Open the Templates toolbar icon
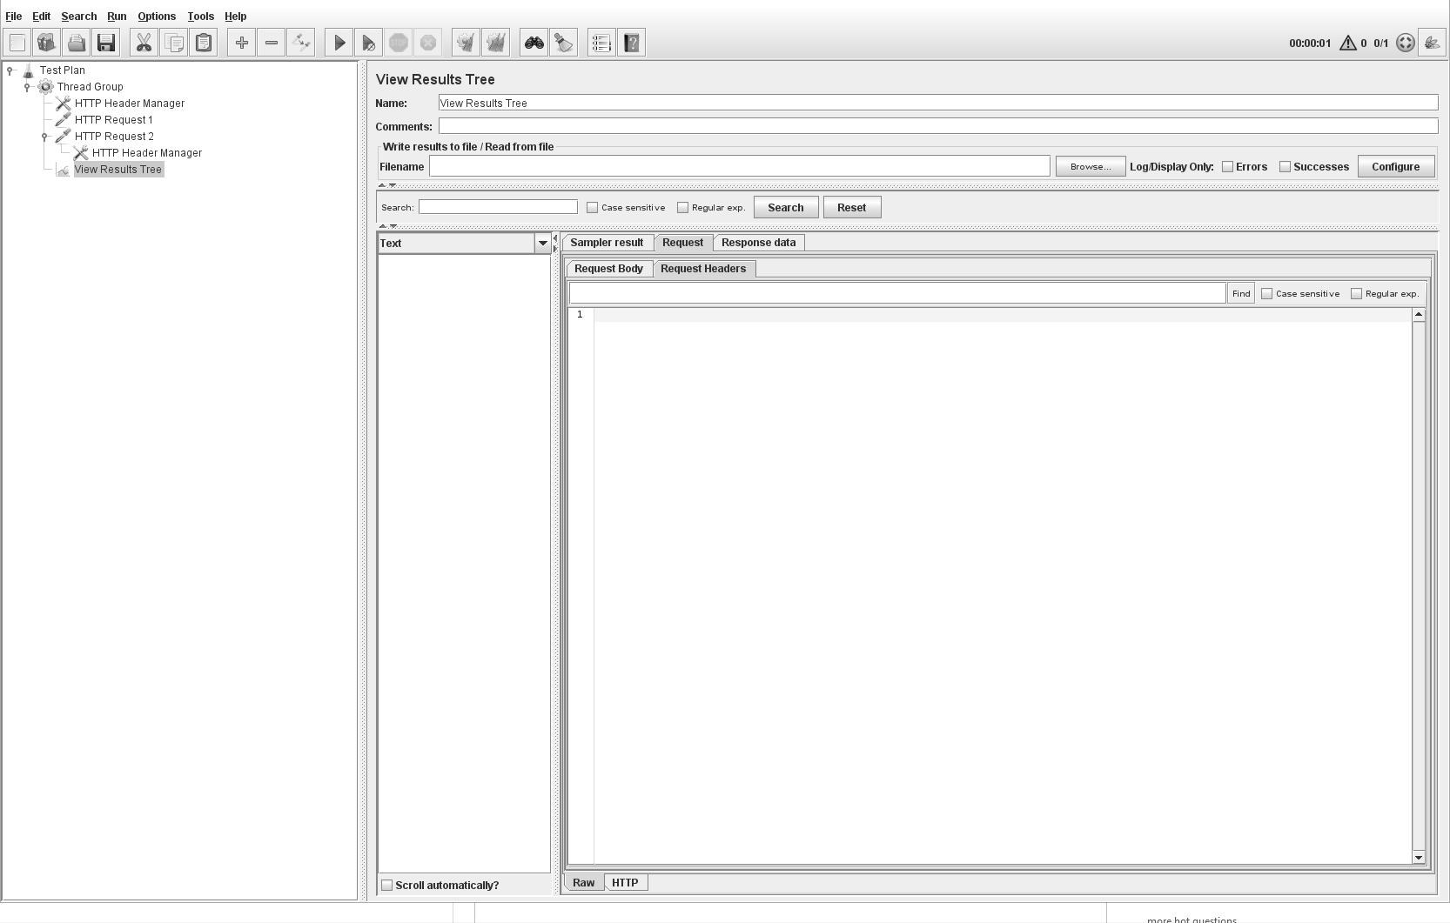Image resolution: width=1450 pixels, height=923 pixels. point(47,43)
